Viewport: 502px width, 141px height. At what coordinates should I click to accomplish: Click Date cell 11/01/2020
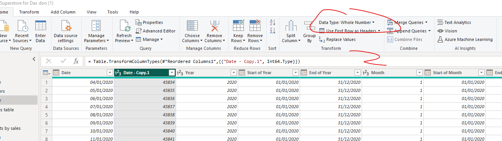(x=83, y=139)
